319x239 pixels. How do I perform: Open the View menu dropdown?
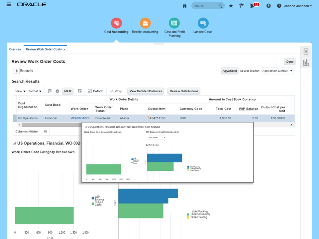pos(20,91)
